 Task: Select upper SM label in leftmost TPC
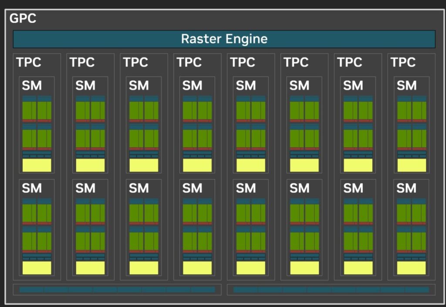[32, 85]
